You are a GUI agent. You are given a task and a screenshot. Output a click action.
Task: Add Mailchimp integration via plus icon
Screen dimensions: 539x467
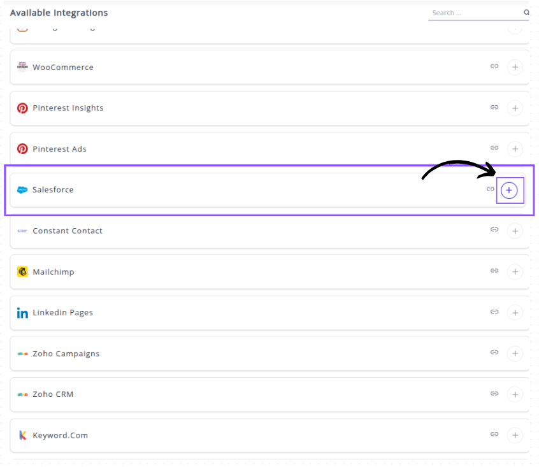pyautogui.click(x=515, y=271)
